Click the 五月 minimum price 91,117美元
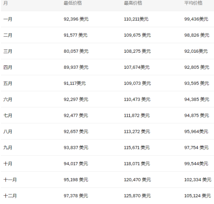The height and width of the screenshot is (204, 214). (x=74, y=83)
